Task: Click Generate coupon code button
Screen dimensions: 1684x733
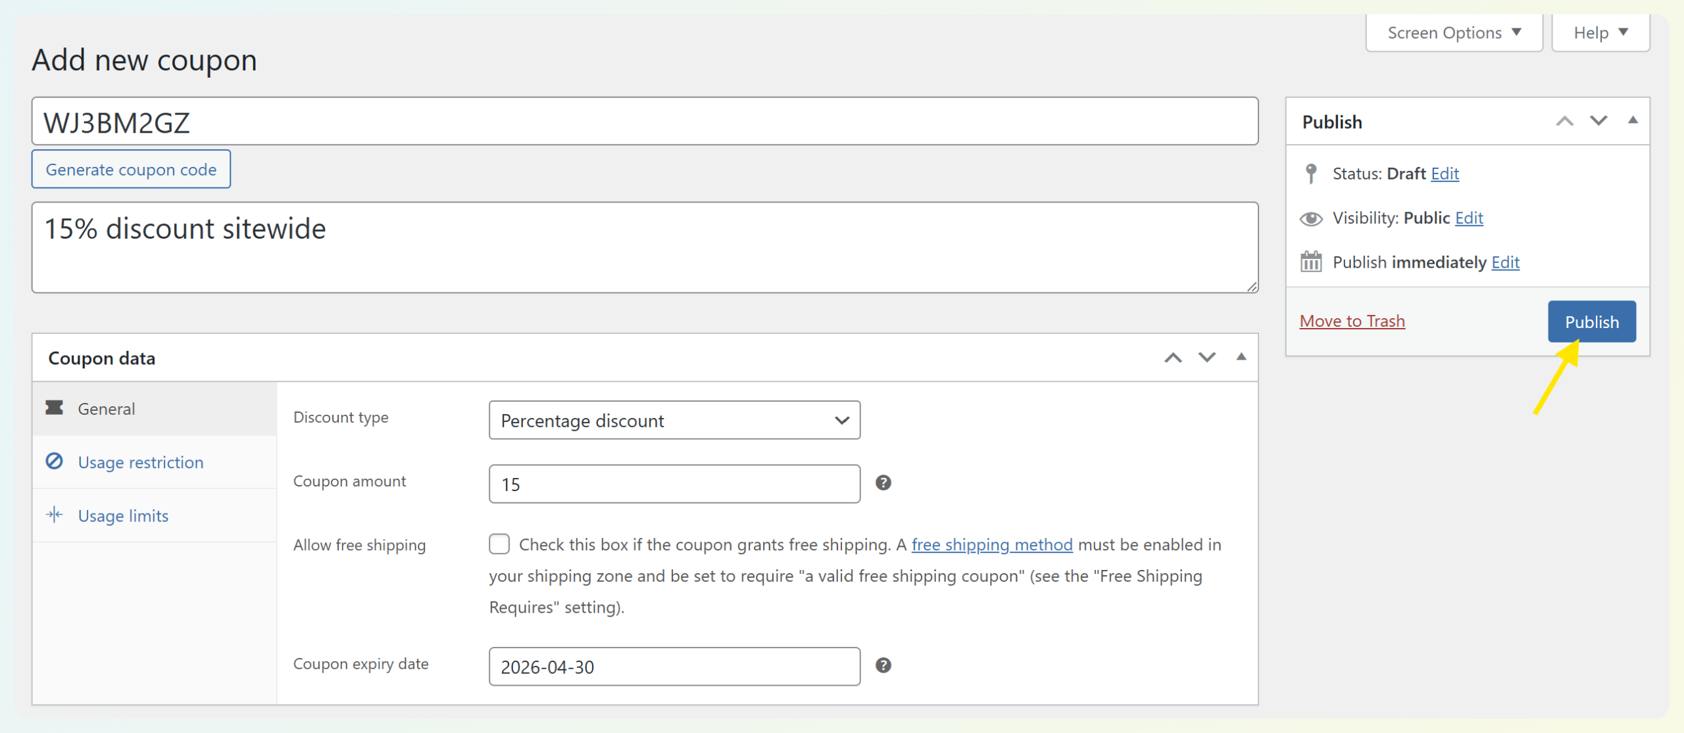Action: point(131,170)
